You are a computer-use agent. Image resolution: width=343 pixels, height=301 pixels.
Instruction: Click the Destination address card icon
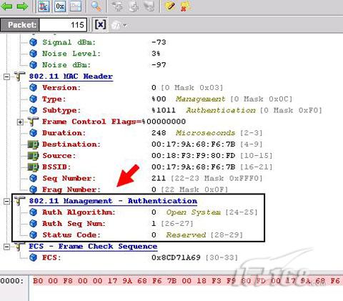[33, 144]
